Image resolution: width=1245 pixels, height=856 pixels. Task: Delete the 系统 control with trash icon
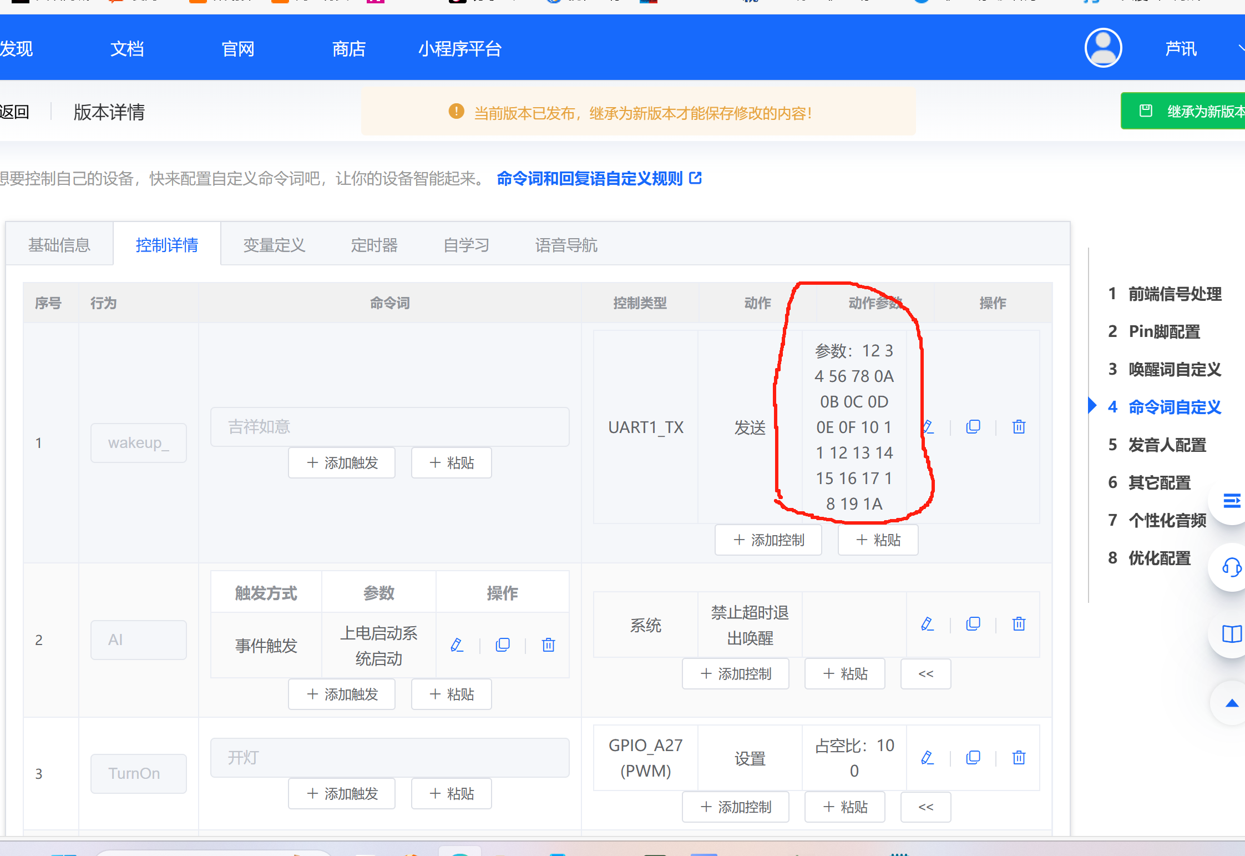(1019, 623)
